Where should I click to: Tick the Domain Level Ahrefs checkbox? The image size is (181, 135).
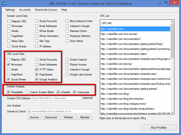(x=9, y=31)
